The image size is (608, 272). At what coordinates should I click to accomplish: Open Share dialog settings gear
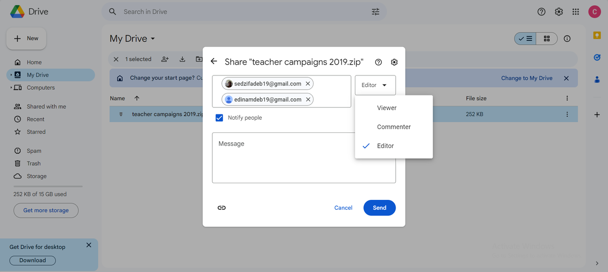point(394,62)
